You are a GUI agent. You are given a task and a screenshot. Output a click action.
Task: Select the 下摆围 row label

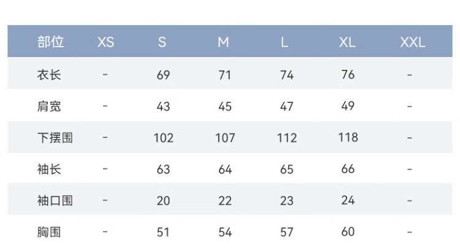[55, 137]
